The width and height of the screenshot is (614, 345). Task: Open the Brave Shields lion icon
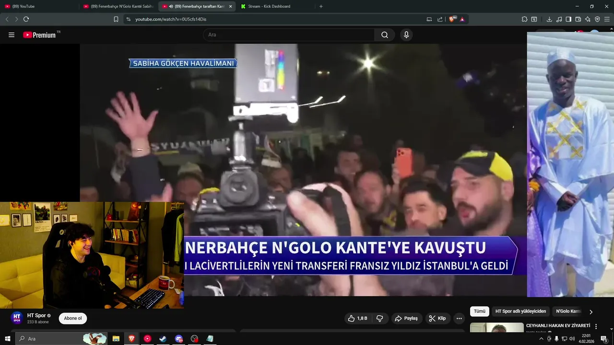(452, 19)
